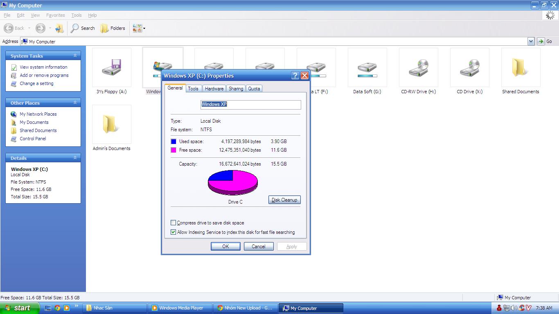Viewport: 559px width, 314px height.
Task: Enable Compress drive to save disk space
Action: (x=174, y=223)
